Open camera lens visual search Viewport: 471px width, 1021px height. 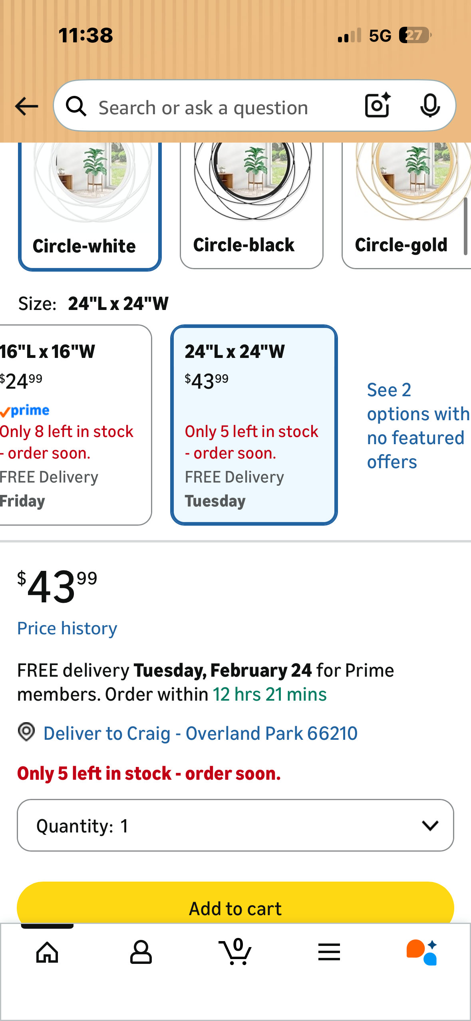point(377,105)
